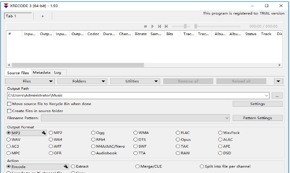
Task: Click right arrow of horizontal scrollbar
Action: [279, 65]
